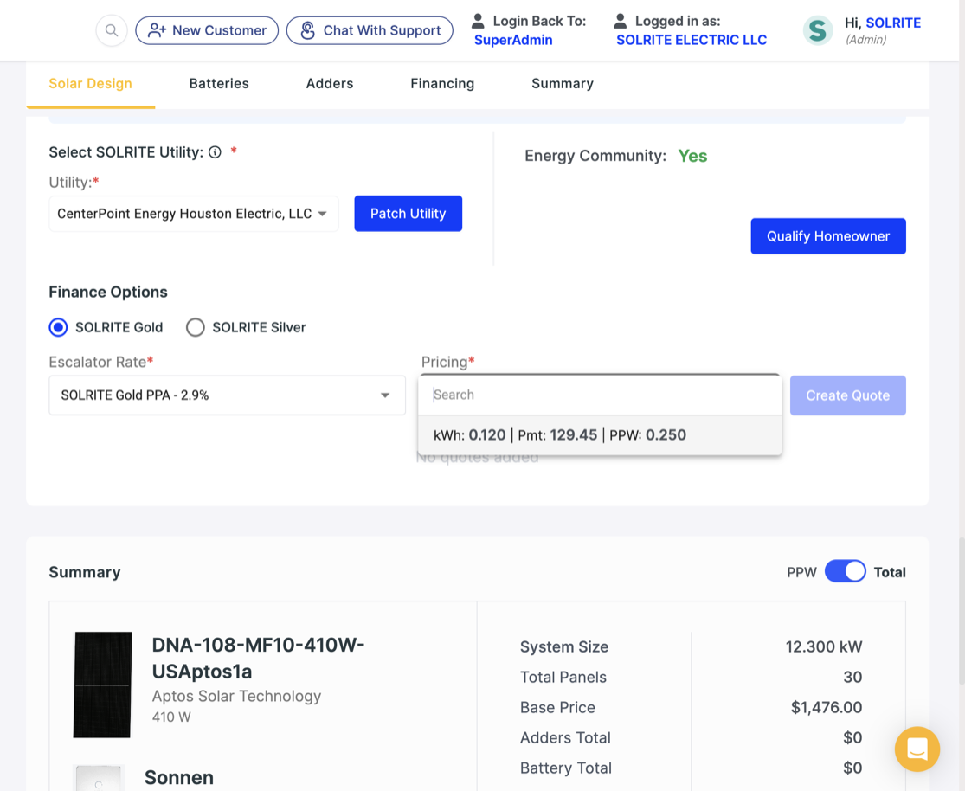Click the SOLRITE username link
The height and width of the screenshot is (791, 965).
893,23
